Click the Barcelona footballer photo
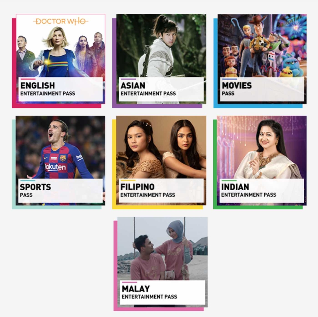This screenshot has height=317, width=318. click(61, 147)
